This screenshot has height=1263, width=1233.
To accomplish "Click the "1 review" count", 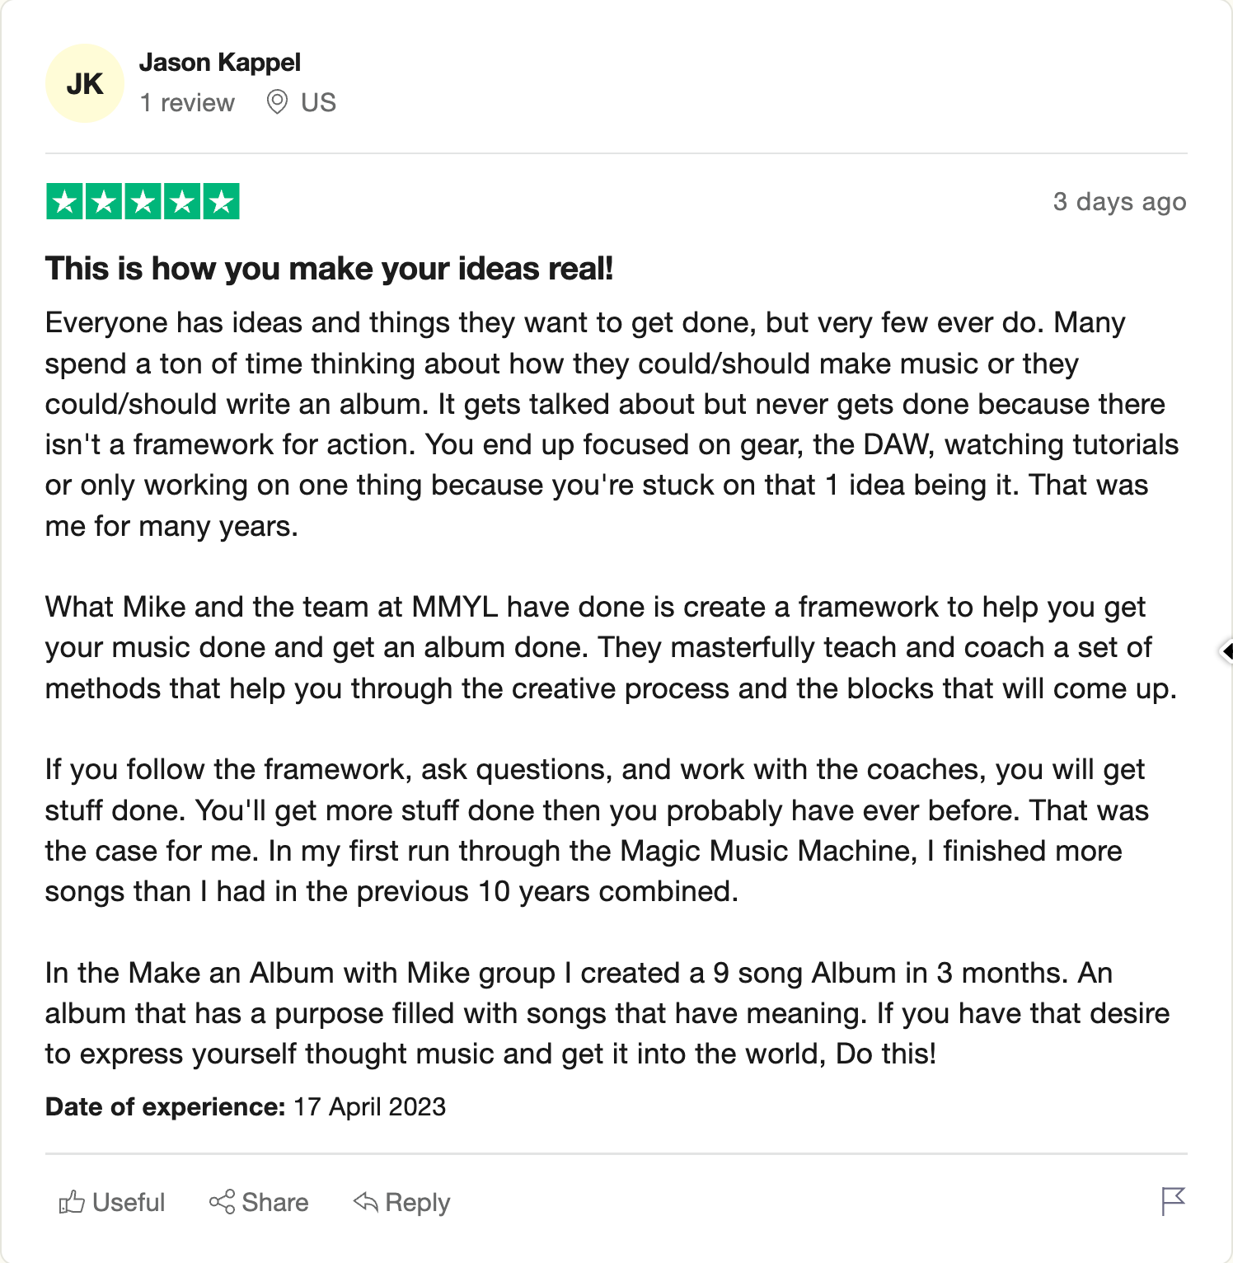I will pyautogui.click(x=187, y=103).
